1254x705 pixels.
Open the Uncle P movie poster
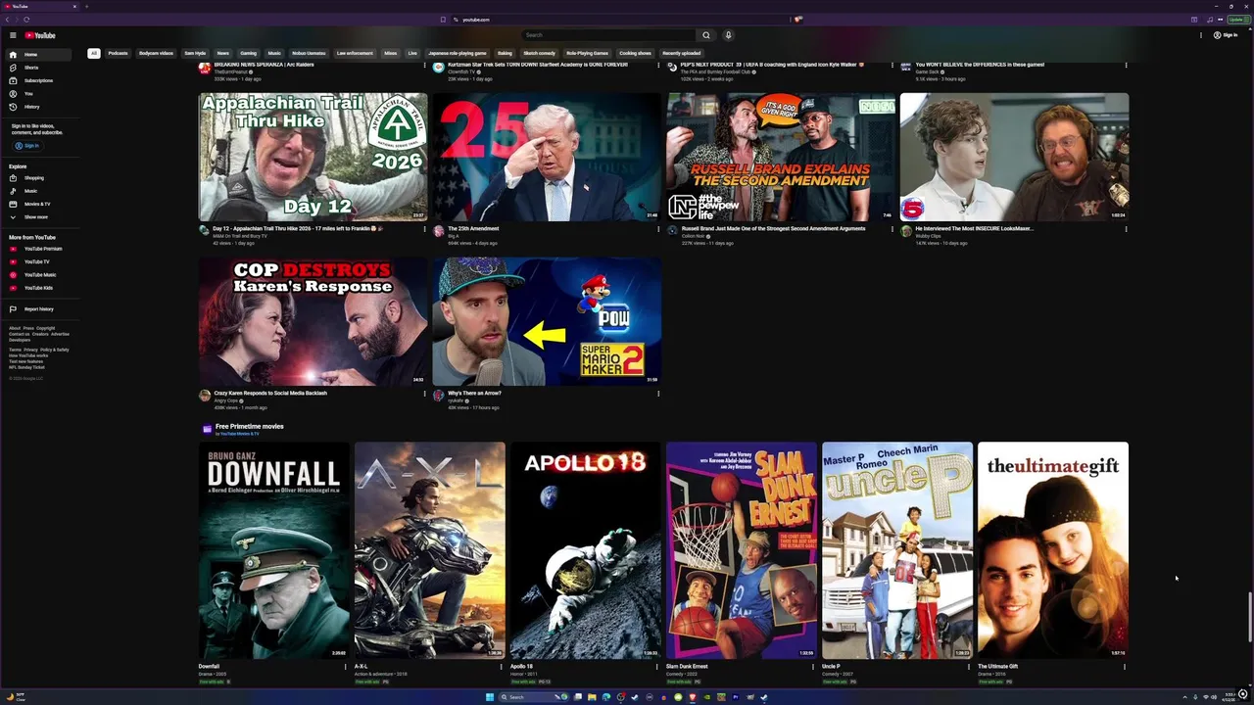click(897, 550)
